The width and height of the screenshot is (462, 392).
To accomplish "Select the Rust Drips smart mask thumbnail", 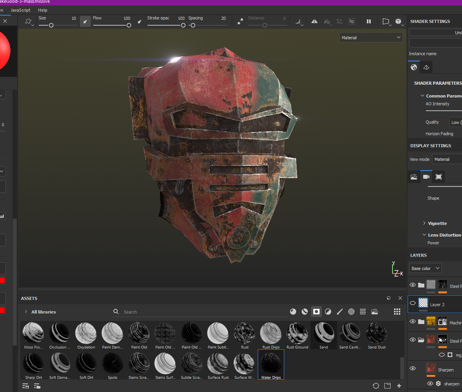I will tap(271, 334).
